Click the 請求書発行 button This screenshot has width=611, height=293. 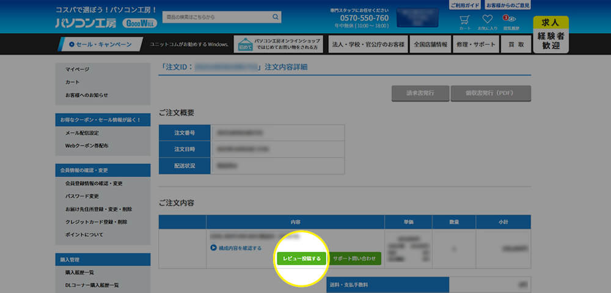click(x=420, y=93)
